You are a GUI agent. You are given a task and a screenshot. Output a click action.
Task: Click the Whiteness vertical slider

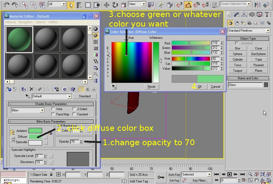pos(156,62)
